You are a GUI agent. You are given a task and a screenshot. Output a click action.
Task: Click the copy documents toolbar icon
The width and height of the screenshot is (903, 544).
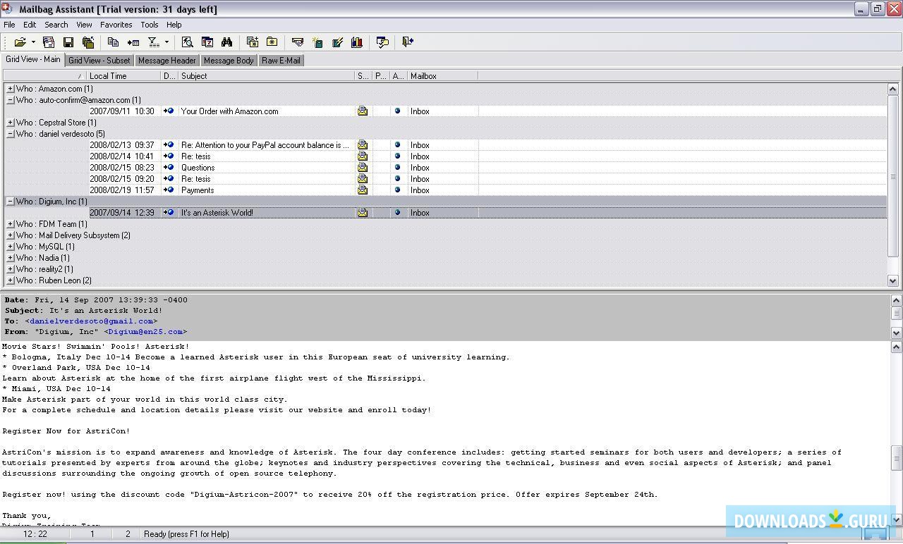(x=113, y=42)
